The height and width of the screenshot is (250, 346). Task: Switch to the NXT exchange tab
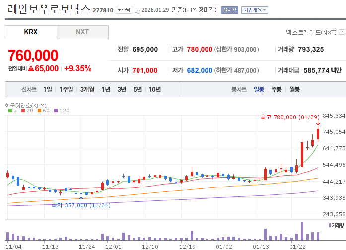pos(82,32)
